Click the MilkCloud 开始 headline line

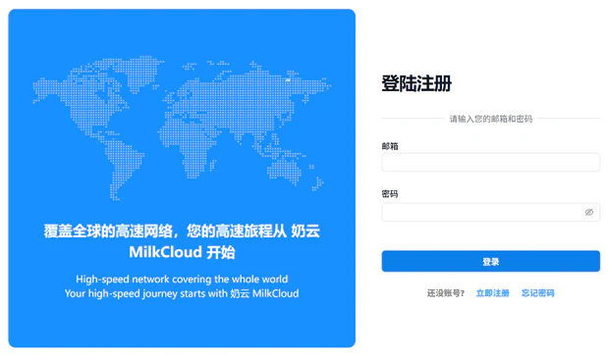point(182,252)
